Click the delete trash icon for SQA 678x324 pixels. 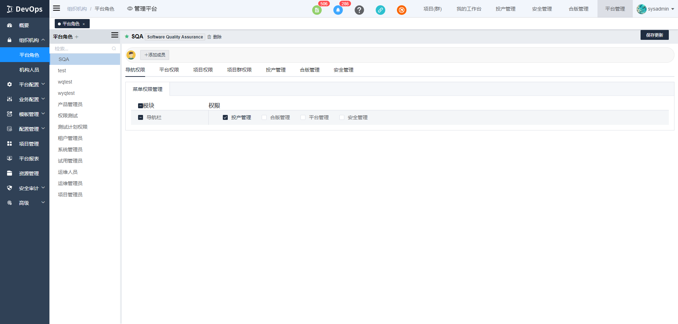click(209, 37)
